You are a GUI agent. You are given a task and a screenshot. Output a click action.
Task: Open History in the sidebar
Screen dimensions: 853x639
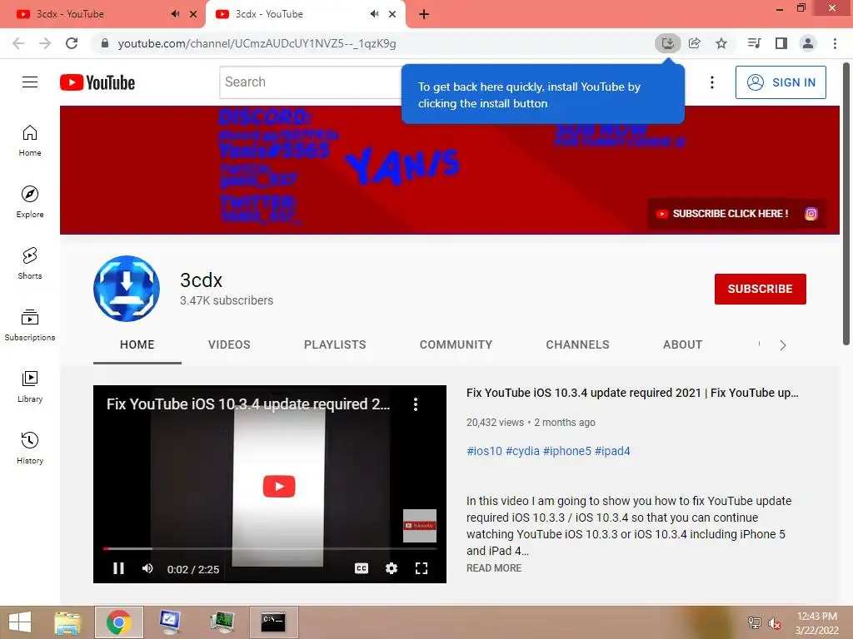coord(30,448)
